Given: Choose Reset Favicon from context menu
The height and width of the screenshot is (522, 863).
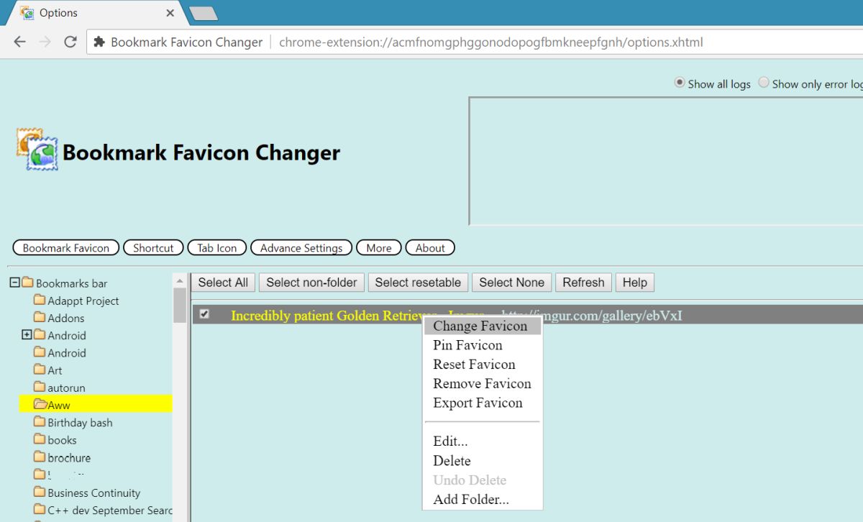Looking at the screenshot, I should (483, 365).
